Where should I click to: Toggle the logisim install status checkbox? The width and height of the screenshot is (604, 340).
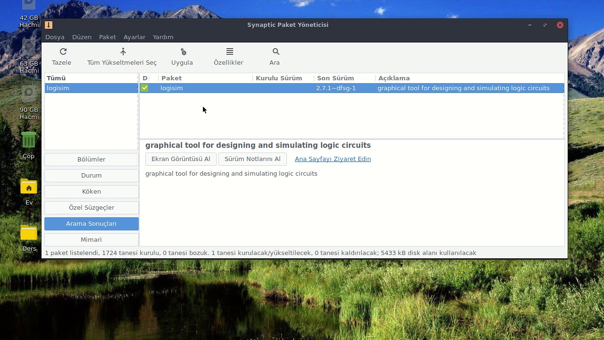pos(144,88)
